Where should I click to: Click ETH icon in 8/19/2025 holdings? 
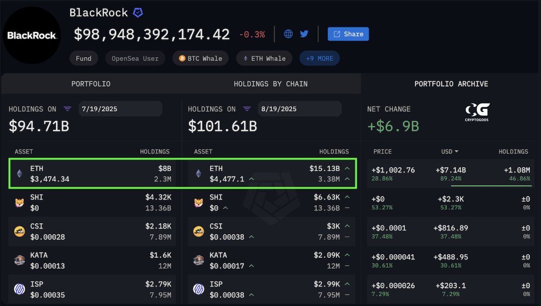(x=198, y=174)
